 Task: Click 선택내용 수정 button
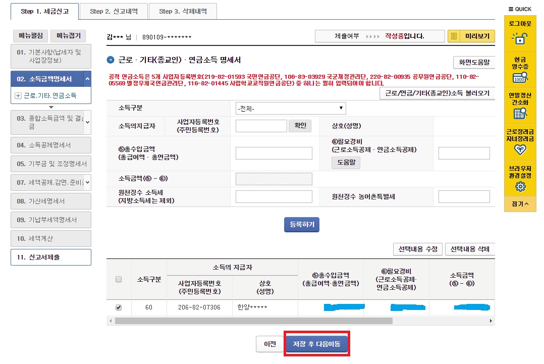pyautogui.click(x=418, y=249)
